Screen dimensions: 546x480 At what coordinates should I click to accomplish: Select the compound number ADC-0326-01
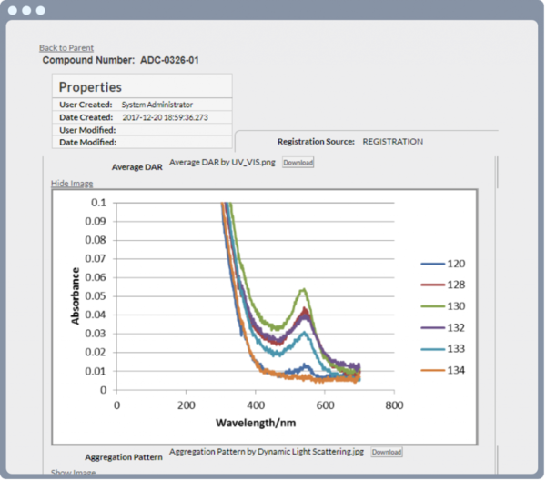pyautogui.click(x=169, y=61)
